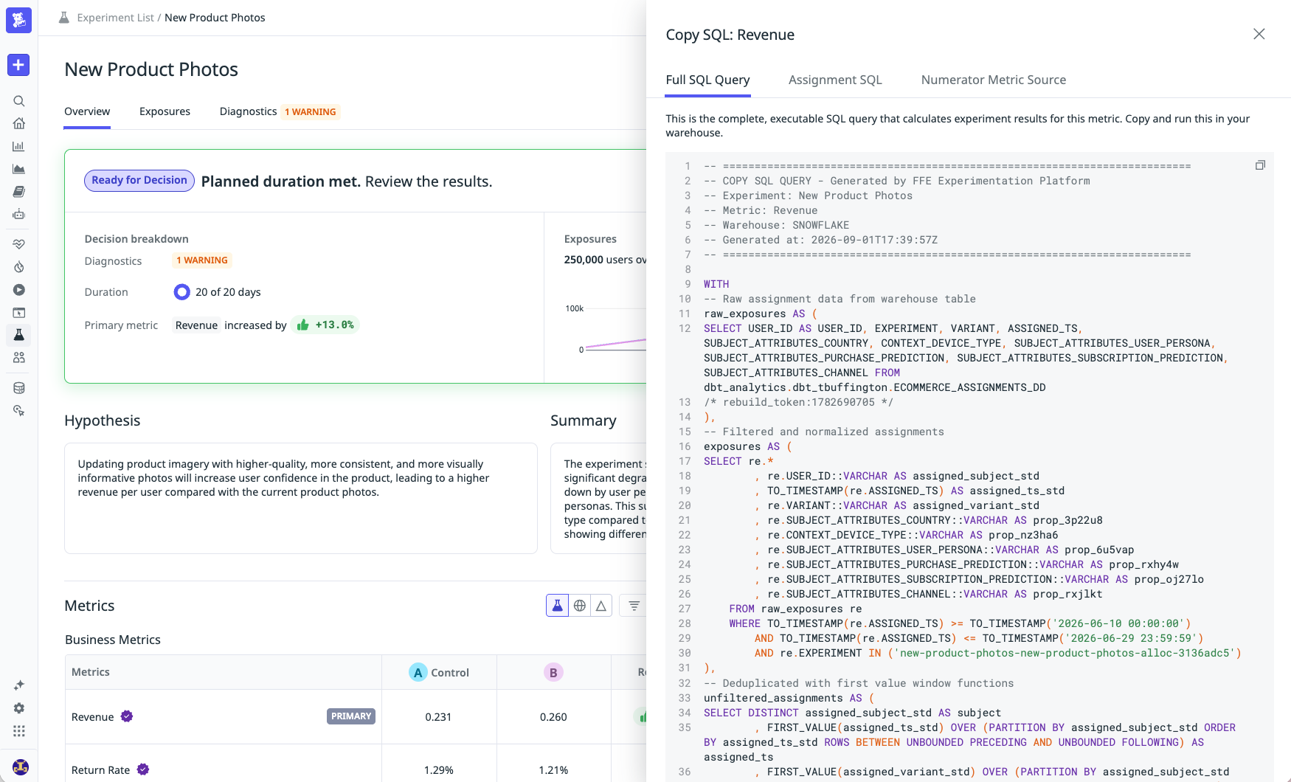Open the Diagnostics tab
This screenshot has height=782, width=1291.
248,111
